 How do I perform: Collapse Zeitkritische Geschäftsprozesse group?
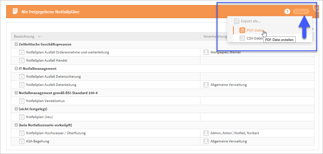pyautogui.click(x=16, y=44)
